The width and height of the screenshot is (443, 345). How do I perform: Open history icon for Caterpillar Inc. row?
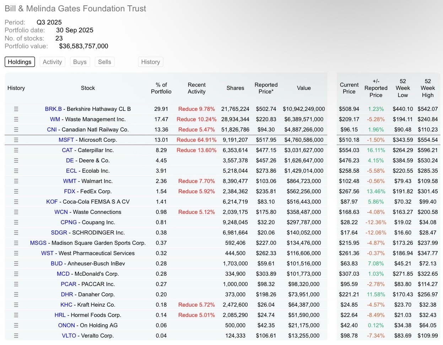[16, 150]
